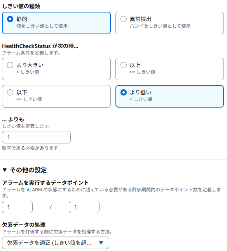Click the > しきい値 label under より大きい
The image size is (227, 251).
tap(28, 72)
